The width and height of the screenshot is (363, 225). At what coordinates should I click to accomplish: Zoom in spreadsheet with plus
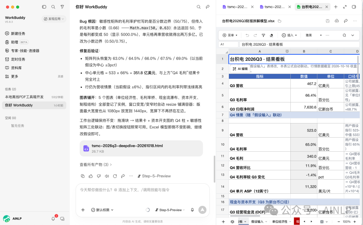point(355,222)
